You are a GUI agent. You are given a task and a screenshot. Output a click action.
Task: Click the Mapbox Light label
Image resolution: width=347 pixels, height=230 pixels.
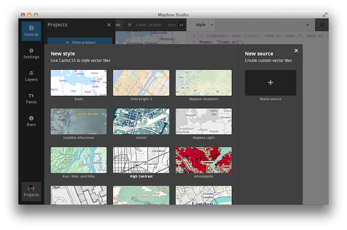204,138
